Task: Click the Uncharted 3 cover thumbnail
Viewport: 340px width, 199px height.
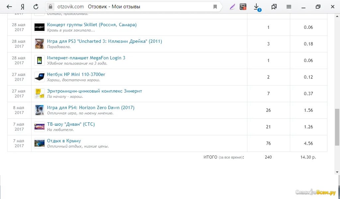Action: pos(40,44)
